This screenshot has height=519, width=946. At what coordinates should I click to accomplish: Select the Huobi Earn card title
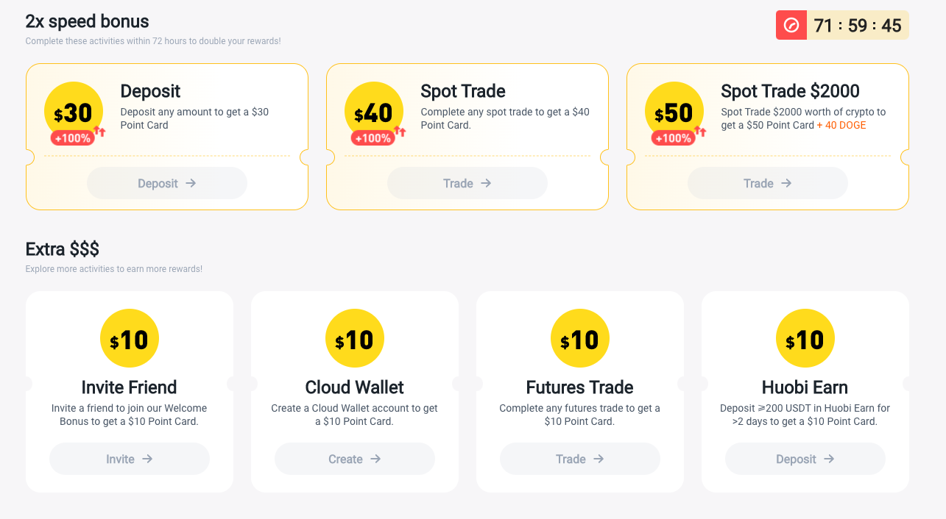[805, 387]
